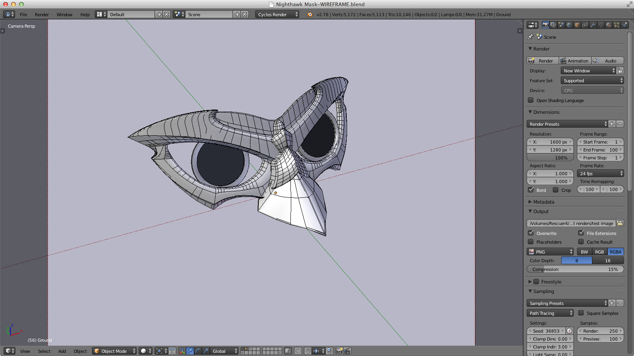The height and width of the screenshot is (356, 634).
Task: Open the Constraints chain-link tab
Action: tap(585, 25)
